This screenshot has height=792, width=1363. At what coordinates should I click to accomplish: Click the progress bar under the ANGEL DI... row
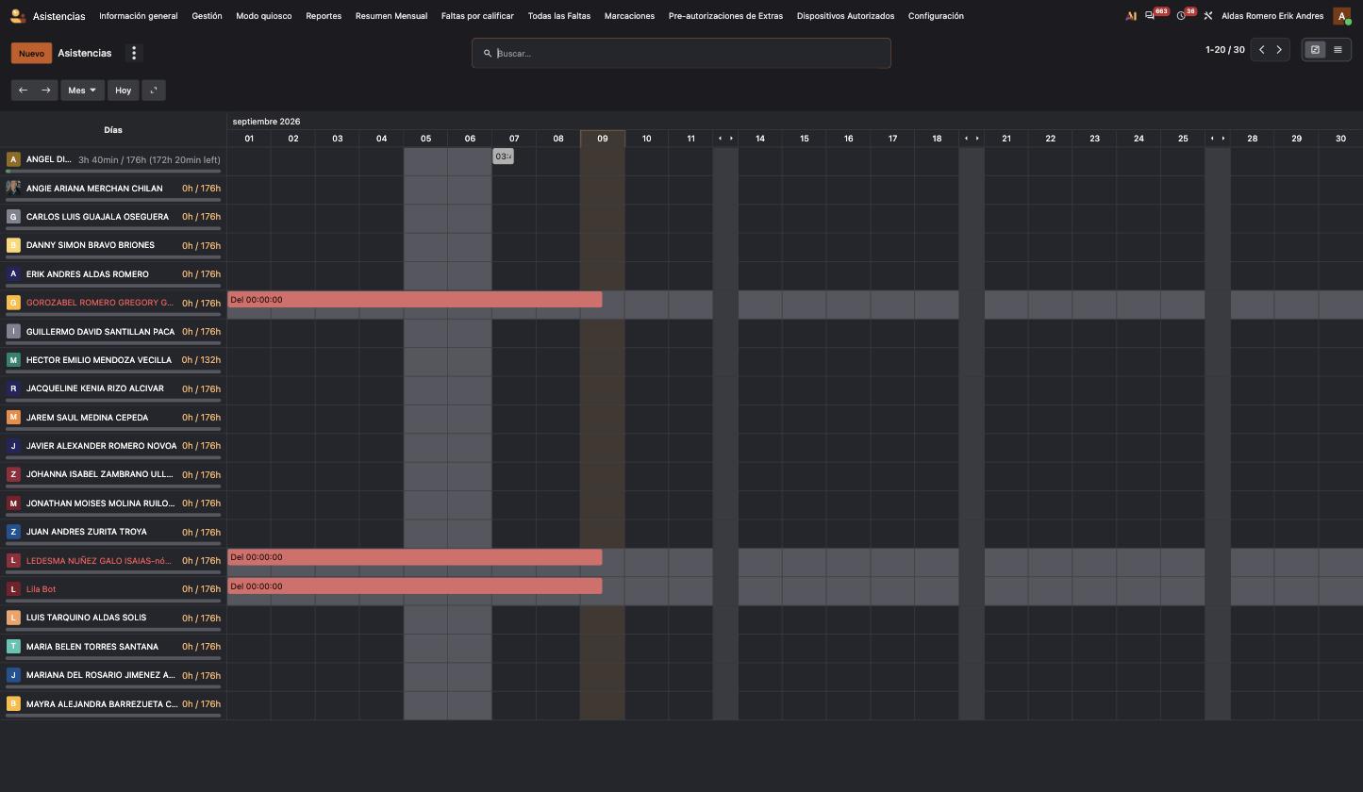[x=113, y=172]
